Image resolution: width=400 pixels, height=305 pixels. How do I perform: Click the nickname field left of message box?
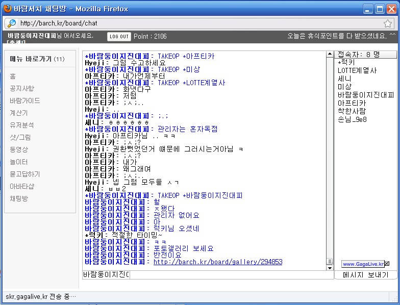(106, 275)
